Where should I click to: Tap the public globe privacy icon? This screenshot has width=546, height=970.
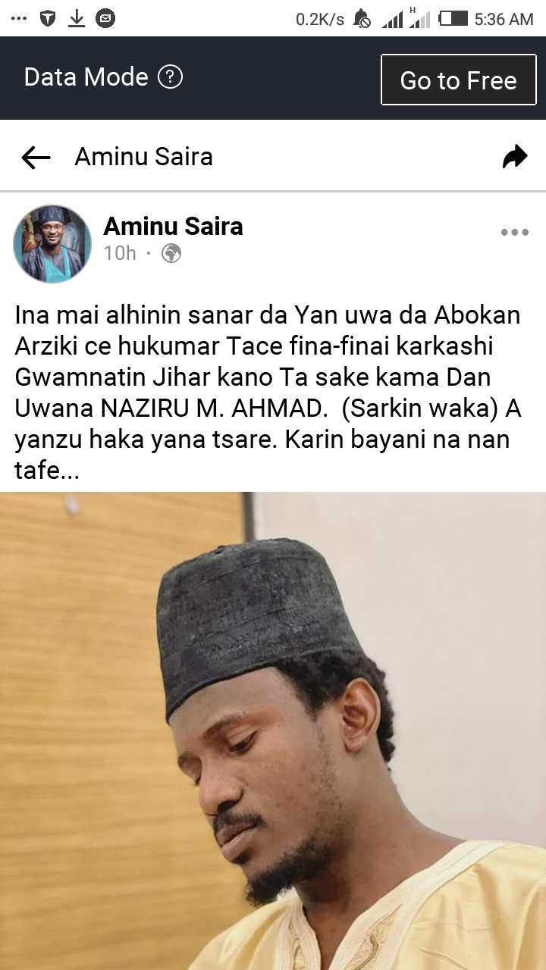tap(171, 254)
